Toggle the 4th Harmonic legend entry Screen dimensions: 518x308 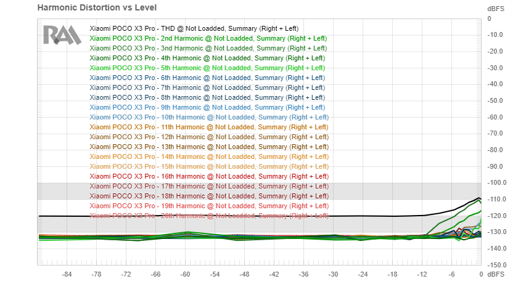(207, 59)
